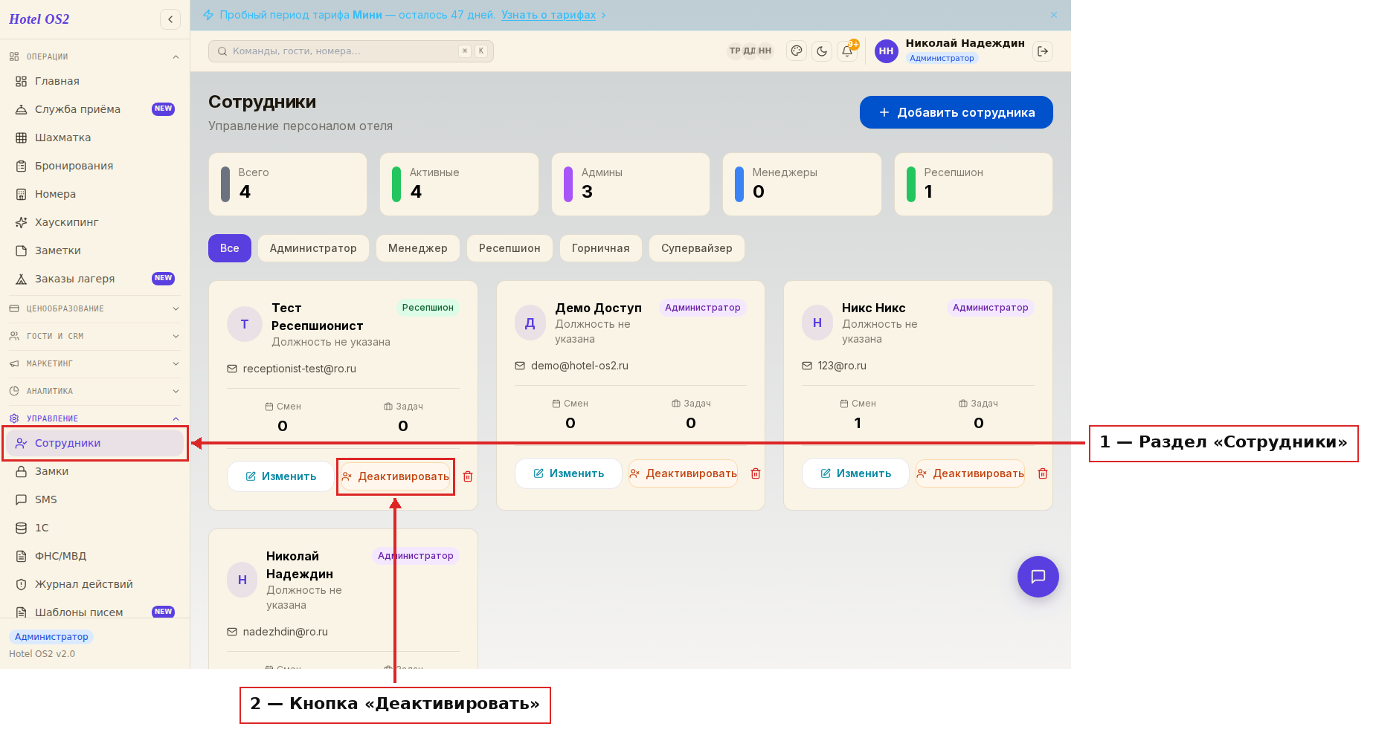The image size is (1376, 741).
Task: Click Добавить сотрудника button
Action: [x=957, y=112]
